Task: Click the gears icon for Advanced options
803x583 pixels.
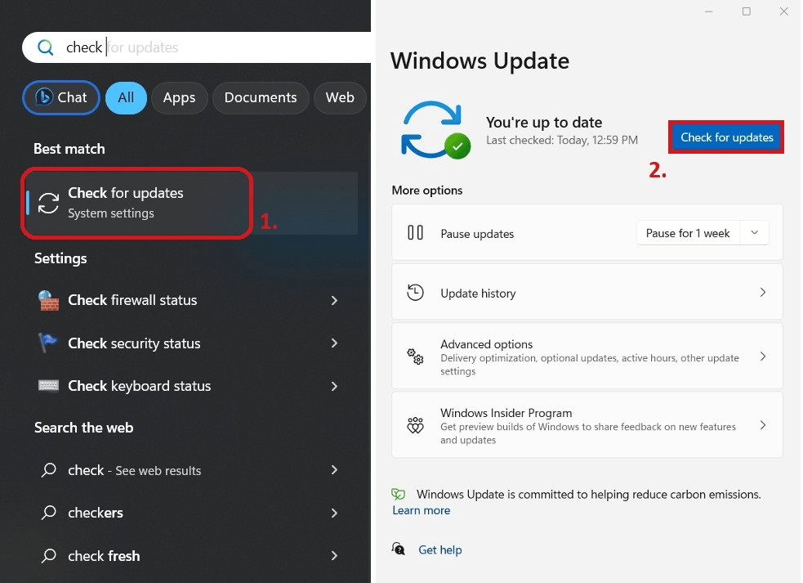Action: coord(415,357)
